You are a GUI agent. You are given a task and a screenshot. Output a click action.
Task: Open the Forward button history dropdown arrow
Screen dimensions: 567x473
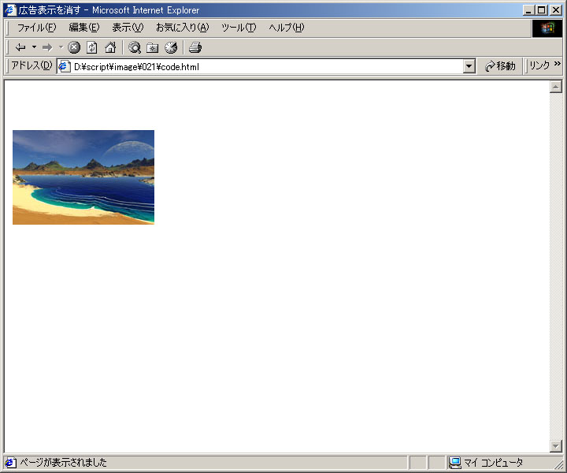point(61,47)
